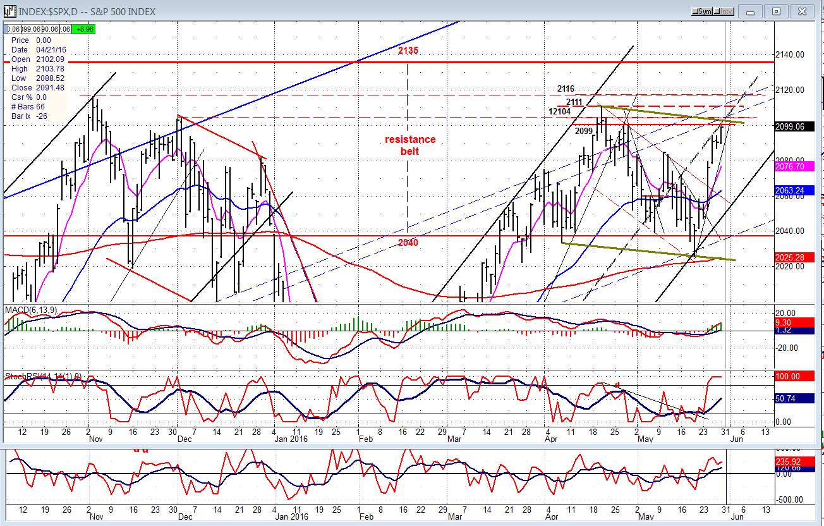The image size is (824, 526).
Task: Click the black 2099.06 last price tag
Action: pos(794,126)
